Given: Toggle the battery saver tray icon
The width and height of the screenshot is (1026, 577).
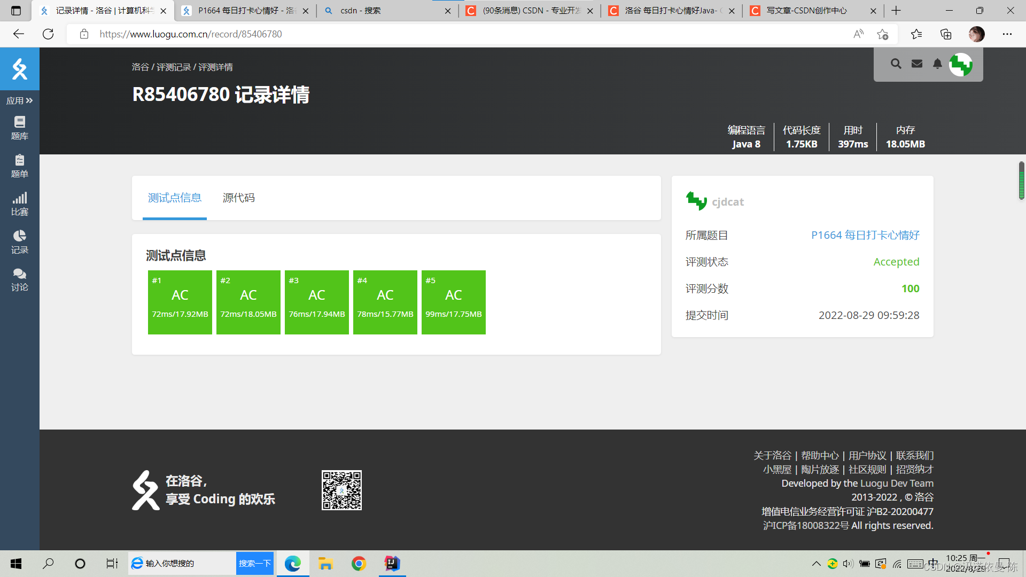Looking at the screenshot, I should [865, 564].
